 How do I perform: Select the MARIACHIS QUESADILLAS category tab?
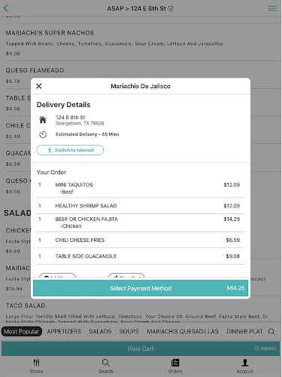coord(183,332)
